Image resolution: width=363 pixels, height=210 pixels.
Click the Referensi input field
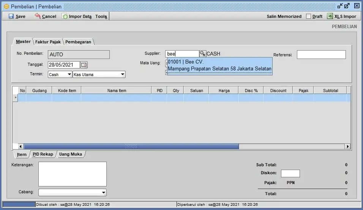321,55
